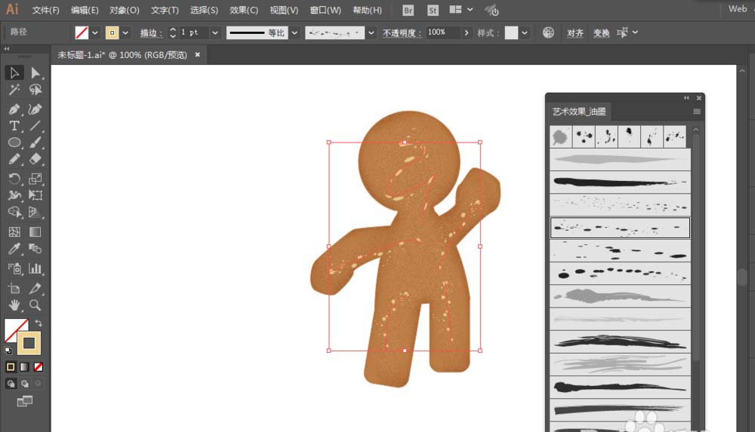Viewport: 755px width, 432px height.
Task: Click the GPU performance rocket icon
Action: point(492,10)
